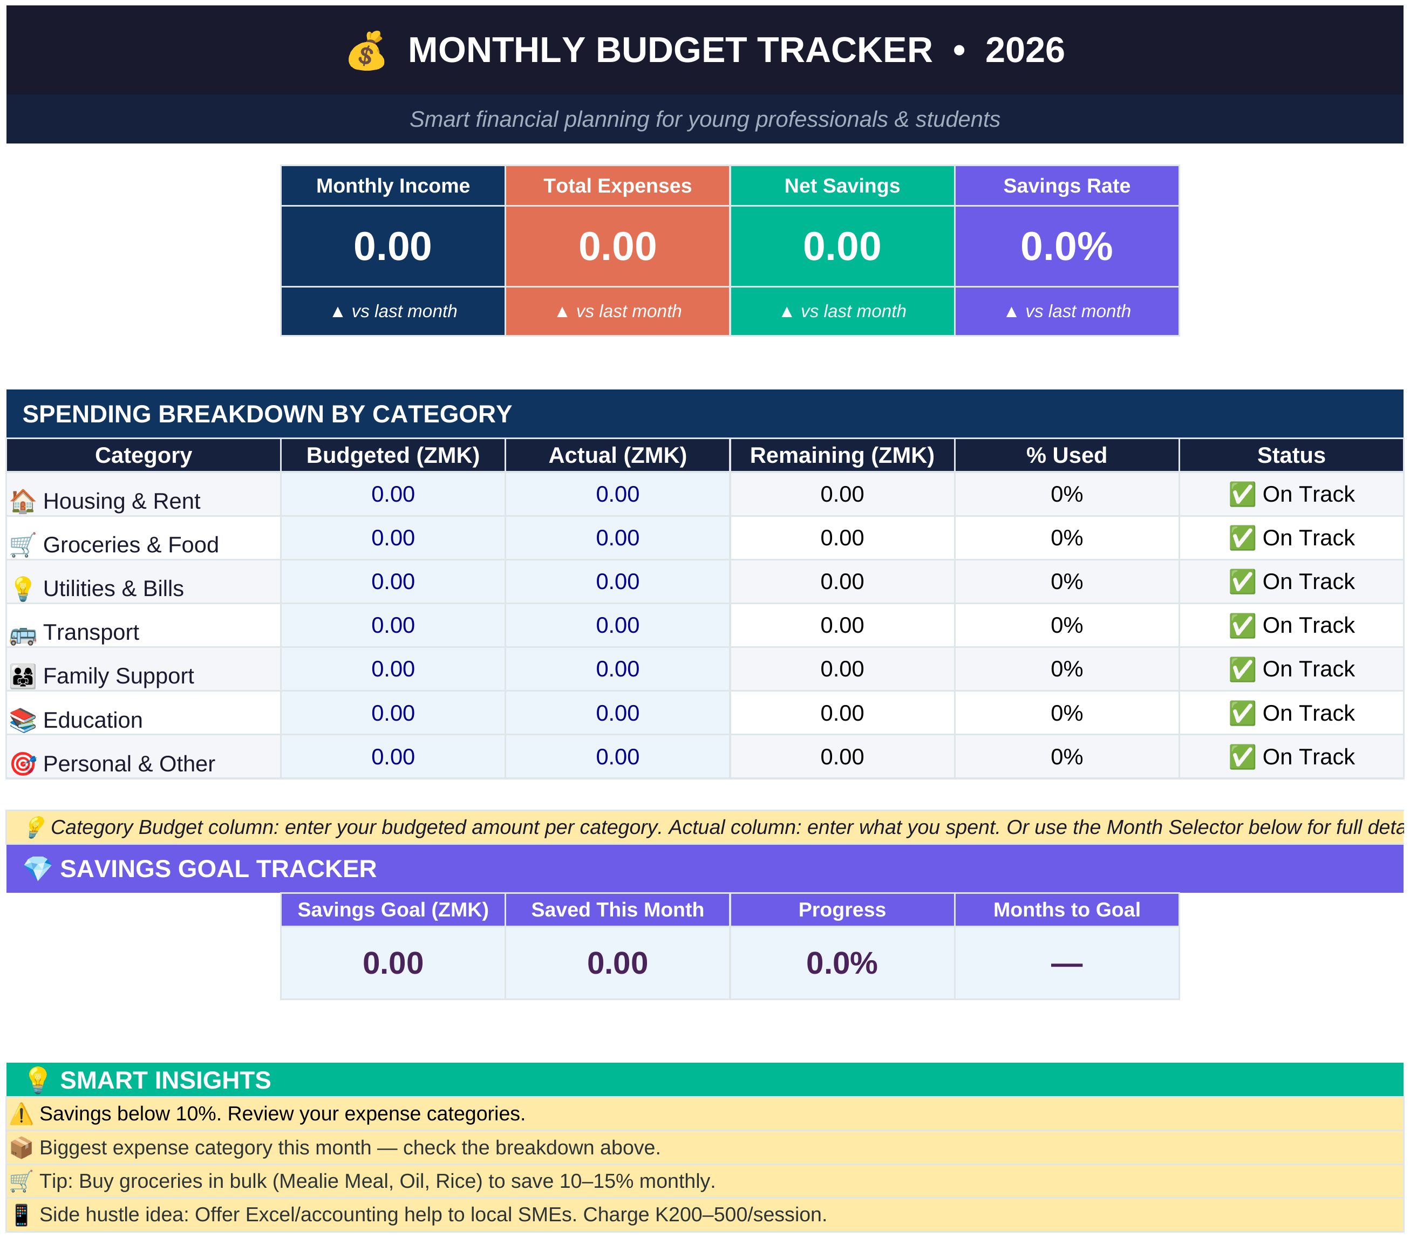1410x1238 pixels.
Task: Click the Savings Rate 0.0% value
Action: 1066,246
